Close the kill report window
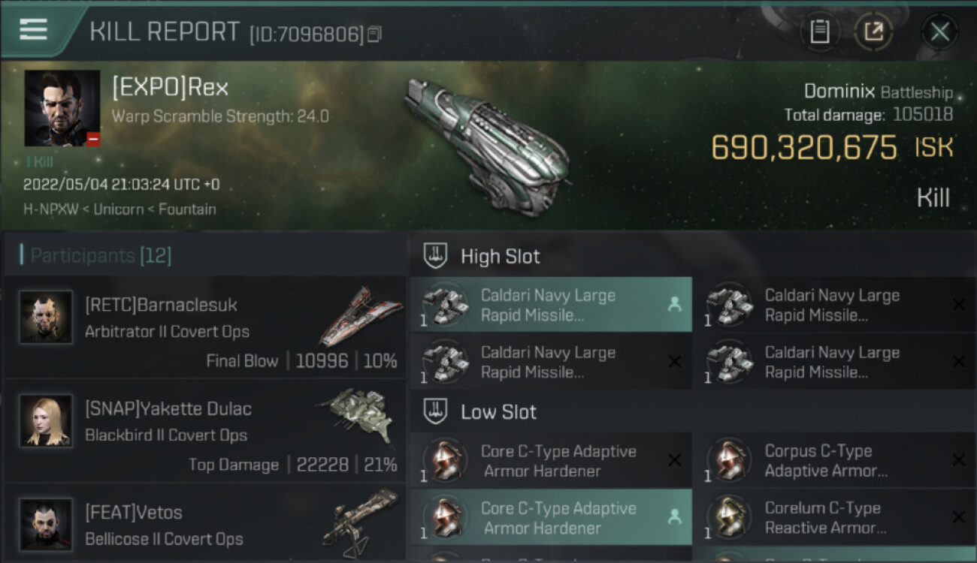This screenshot has width=977, height=563. [939, 32]
